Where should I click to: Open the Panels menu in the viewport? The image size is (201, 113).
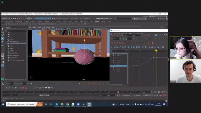click(53, 27)
